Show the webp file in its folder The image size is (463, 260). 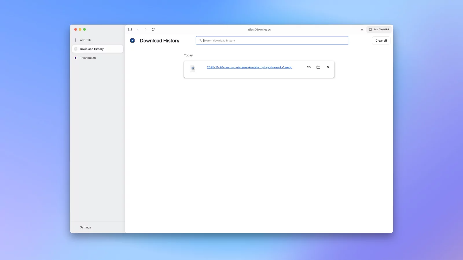pyautogui.click(x=318, y=67)
